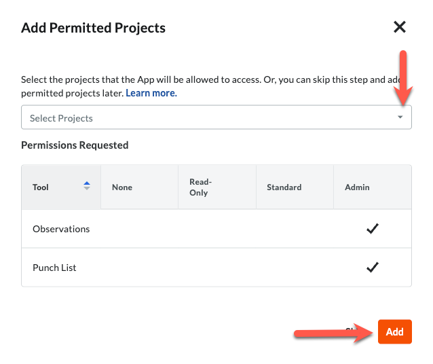
Task: Select the Tool column header
Action: point(41,187)
